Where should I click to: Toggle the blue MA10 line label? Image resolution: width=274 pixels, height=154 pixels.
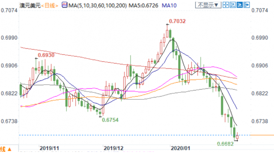[x=169, y=6]
